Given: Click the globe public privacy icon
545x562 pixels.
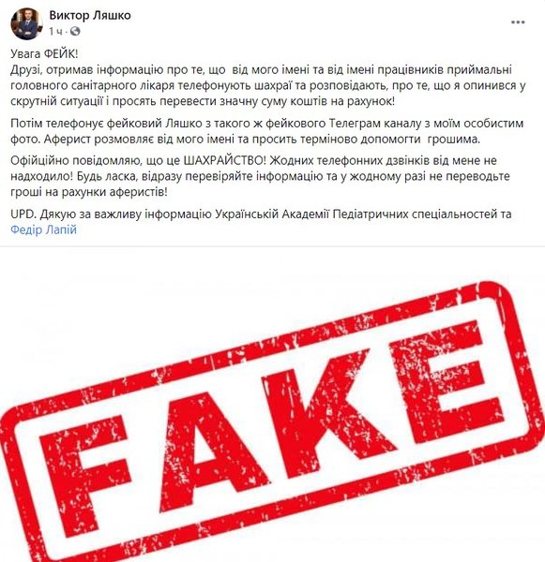Looking at the screenshot, I should (75, 32).
